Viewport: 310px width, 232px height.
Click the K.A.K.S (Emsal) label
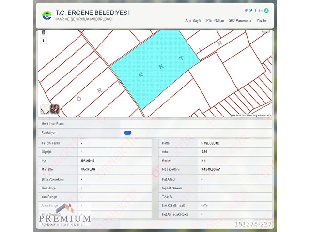click(x=173, y=206)
